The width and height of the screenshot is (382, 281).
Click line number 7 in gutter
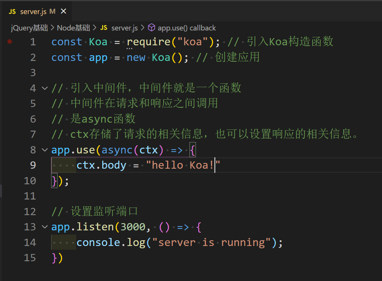tap(33, 134)
